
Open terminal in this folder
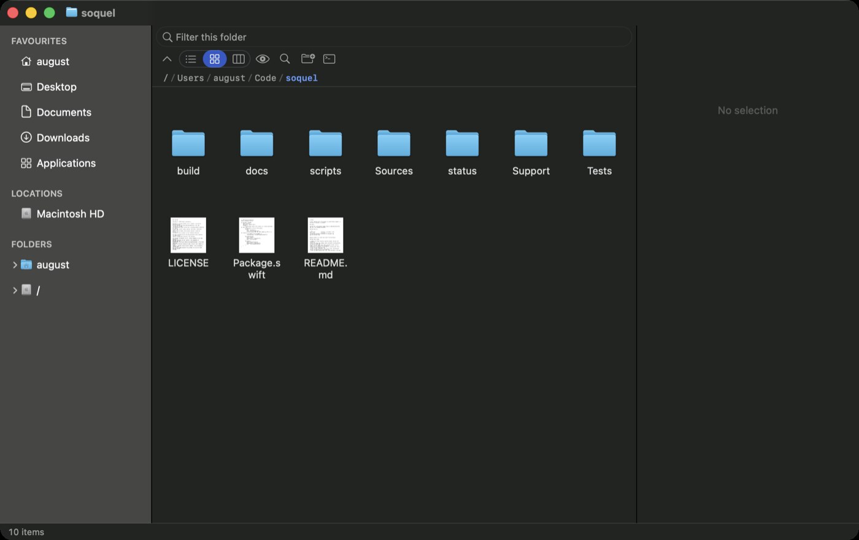329,59
